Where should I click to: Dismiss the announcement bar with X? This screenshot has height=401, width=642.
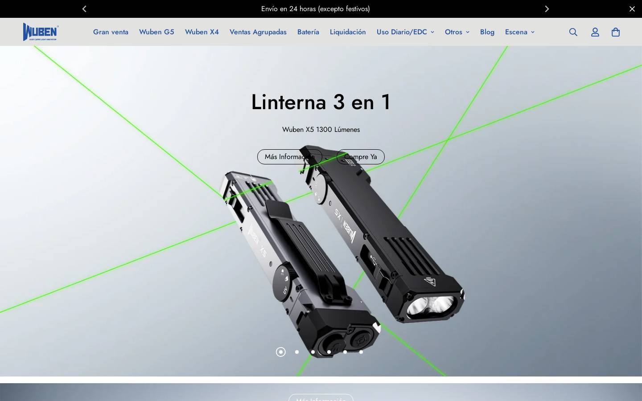point(632,9)
